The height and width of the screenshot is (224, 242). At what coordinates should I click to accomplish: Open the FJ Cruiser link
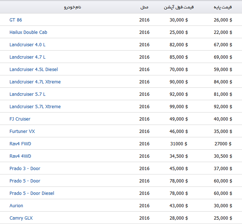click(x=20, y=119)
